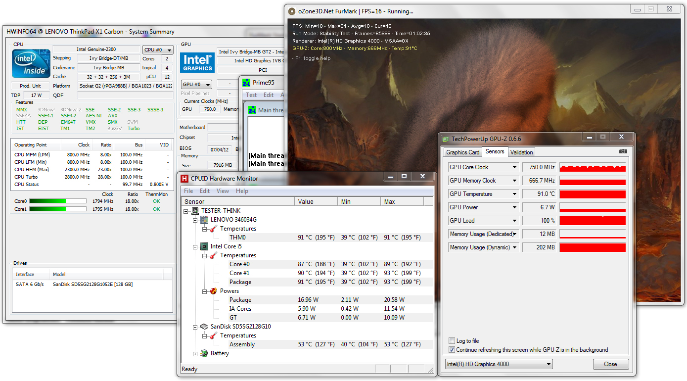Open the GPU Load sensor dropdown

[515, 221]
